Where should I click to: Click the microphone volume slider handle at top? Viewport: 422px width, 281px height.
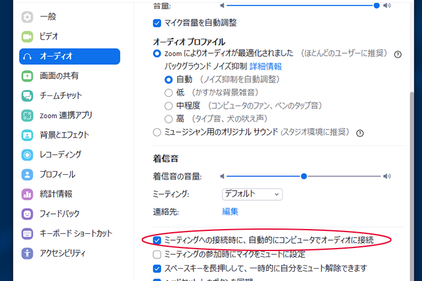point(377,5)
